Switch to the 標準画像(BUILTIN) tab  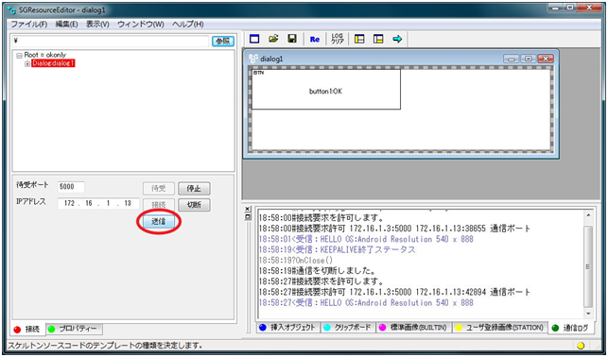coord(413,328)
